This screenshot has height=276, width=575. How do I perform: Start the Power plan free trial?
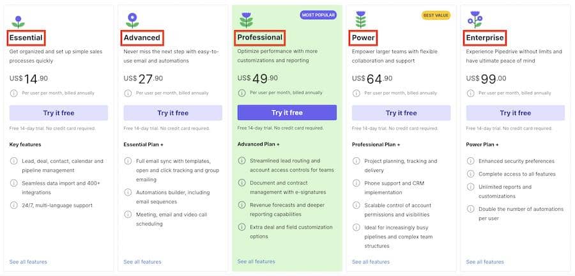[x=401, y=113]
